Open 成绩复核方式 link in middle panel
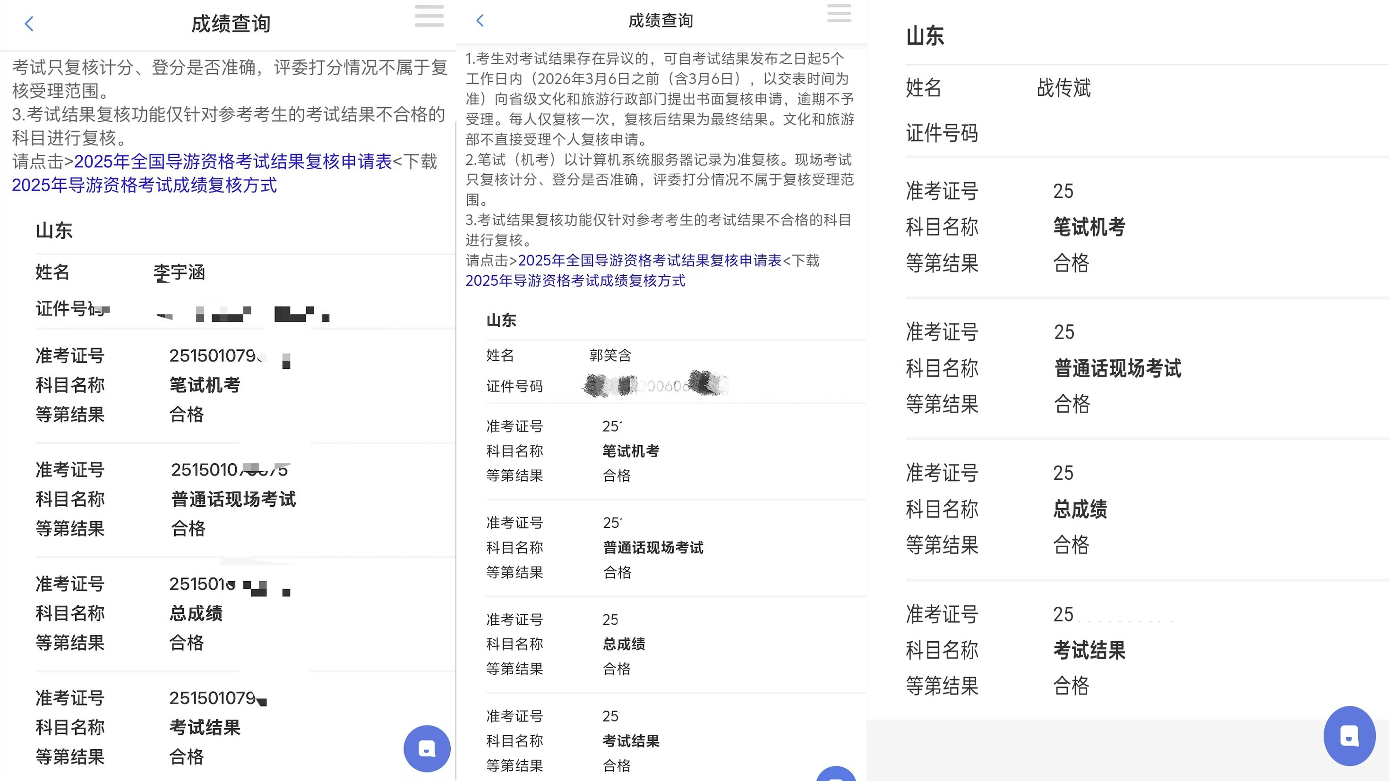This screenshot has width=1389, height=781. pyautogui.click(x=575, y=280)
